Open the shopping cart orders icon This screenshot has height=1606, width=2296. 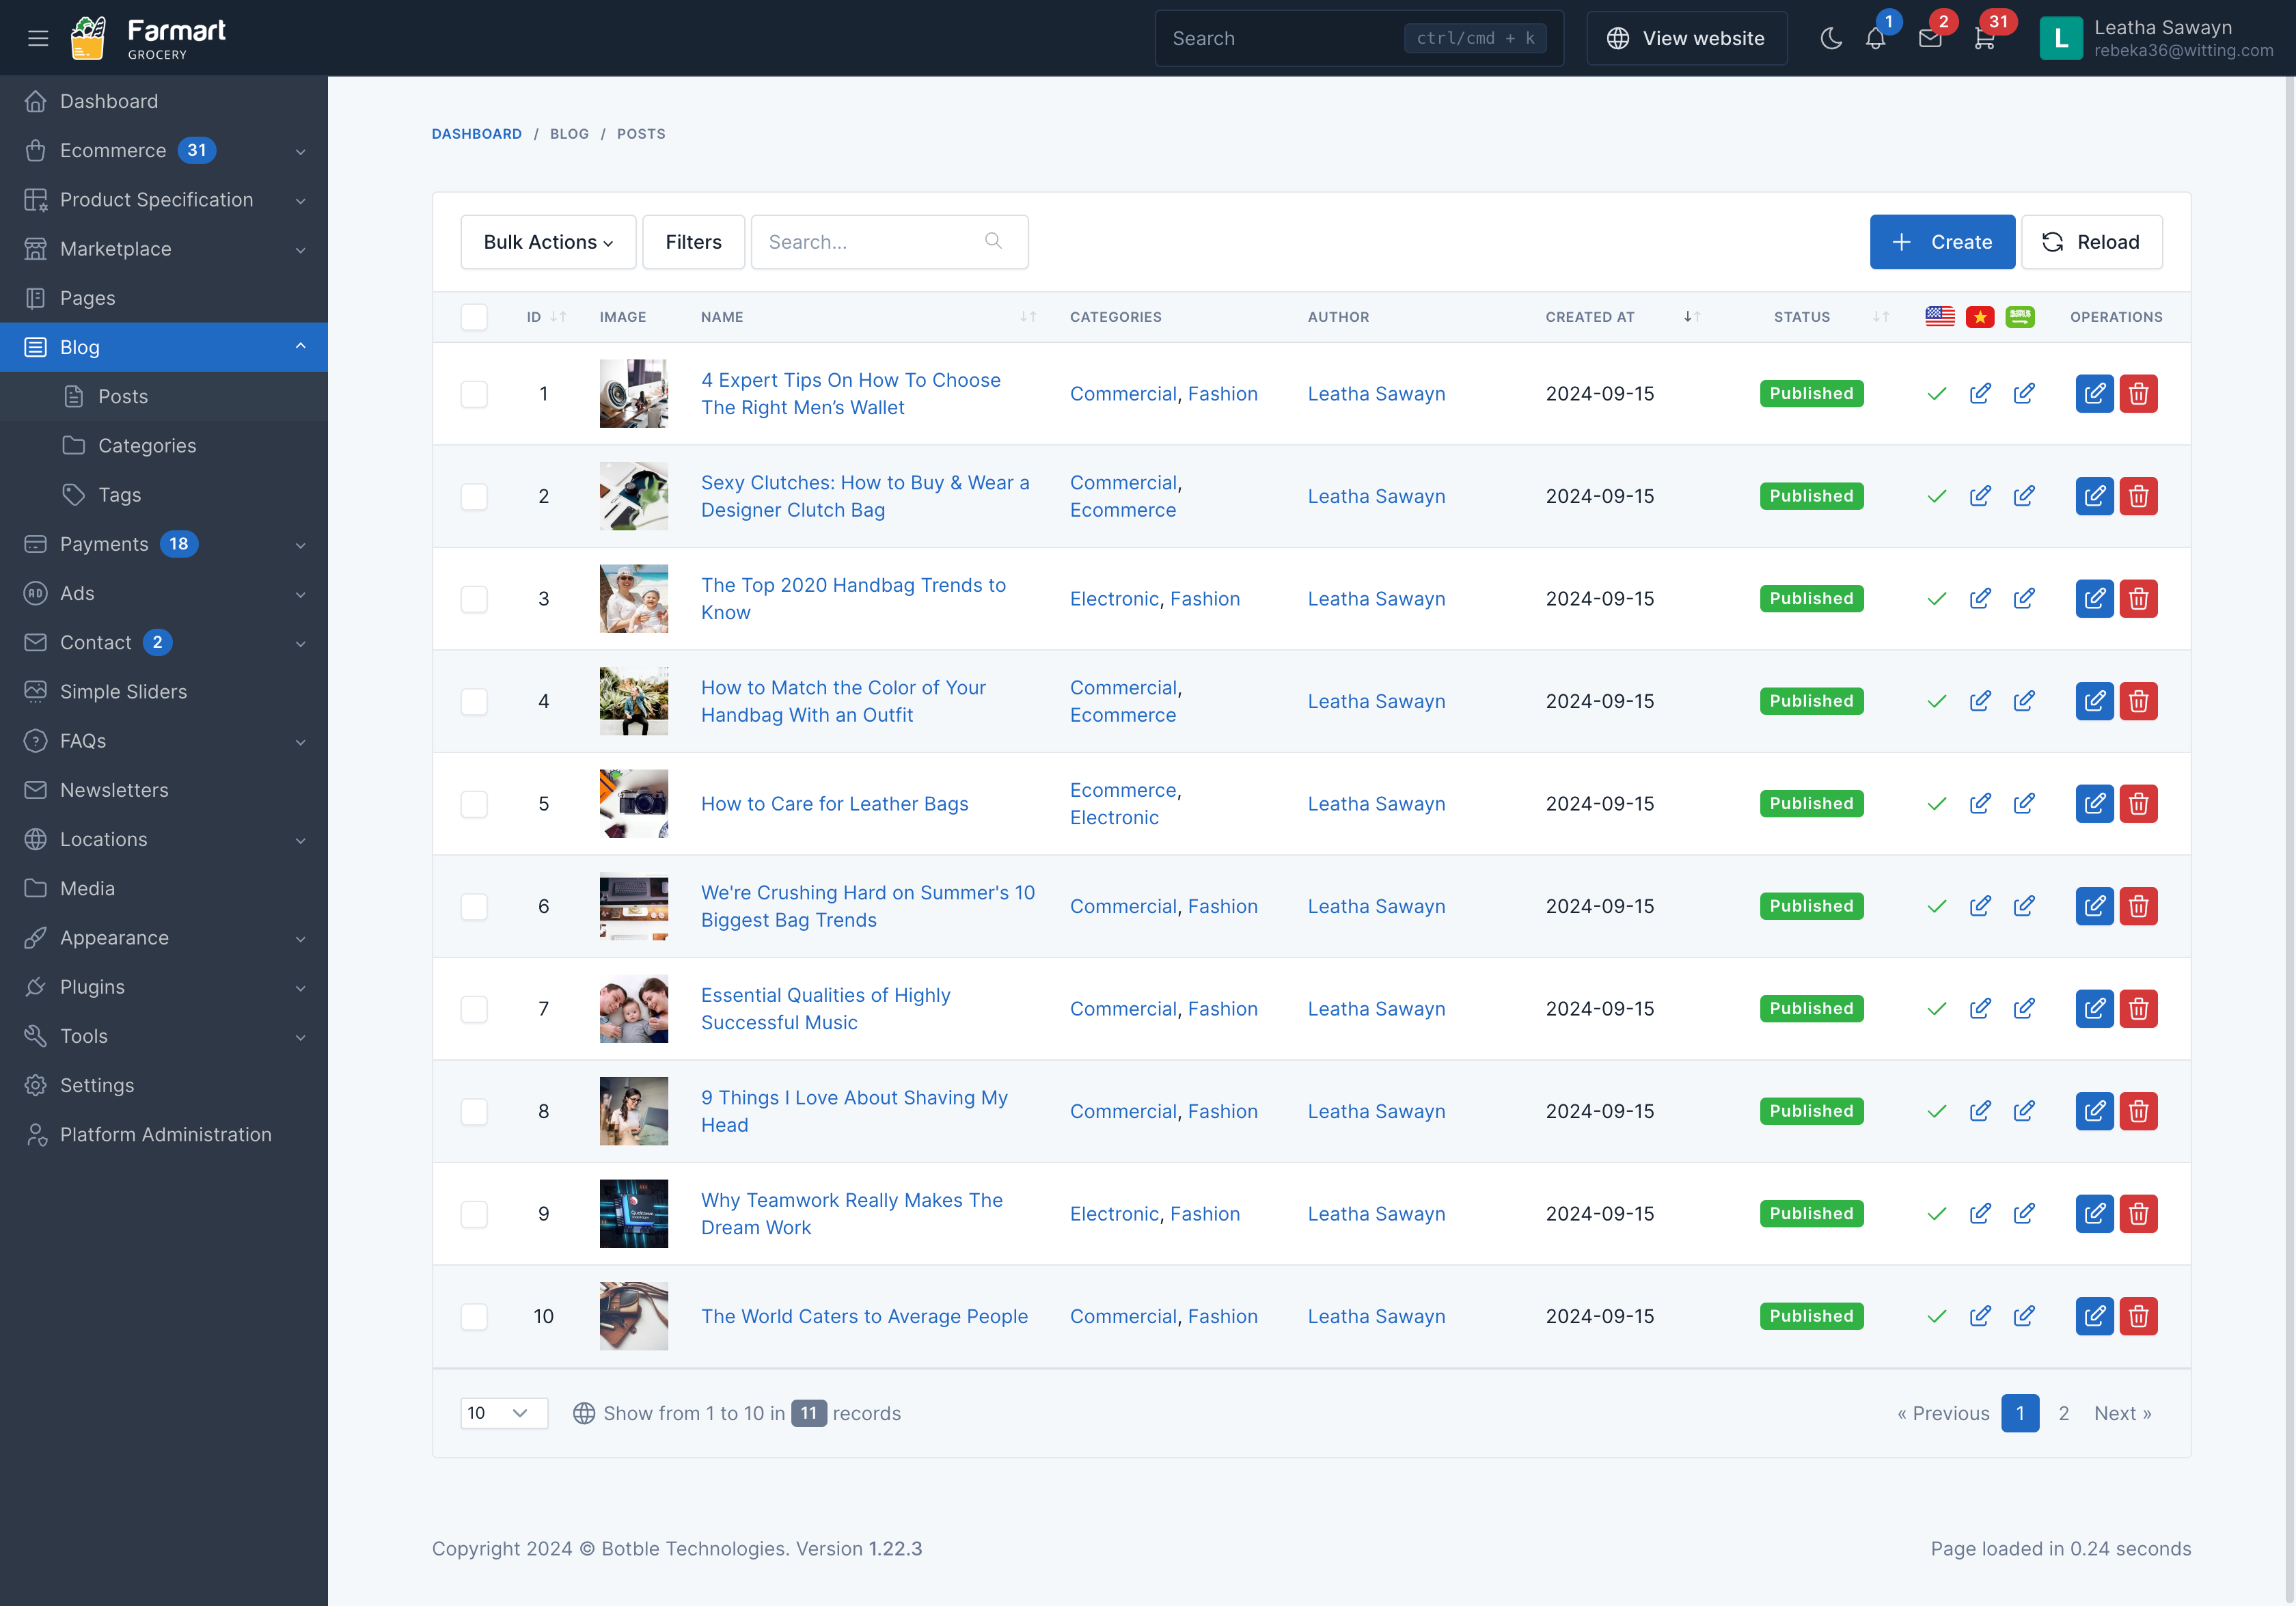[1985, 38]
